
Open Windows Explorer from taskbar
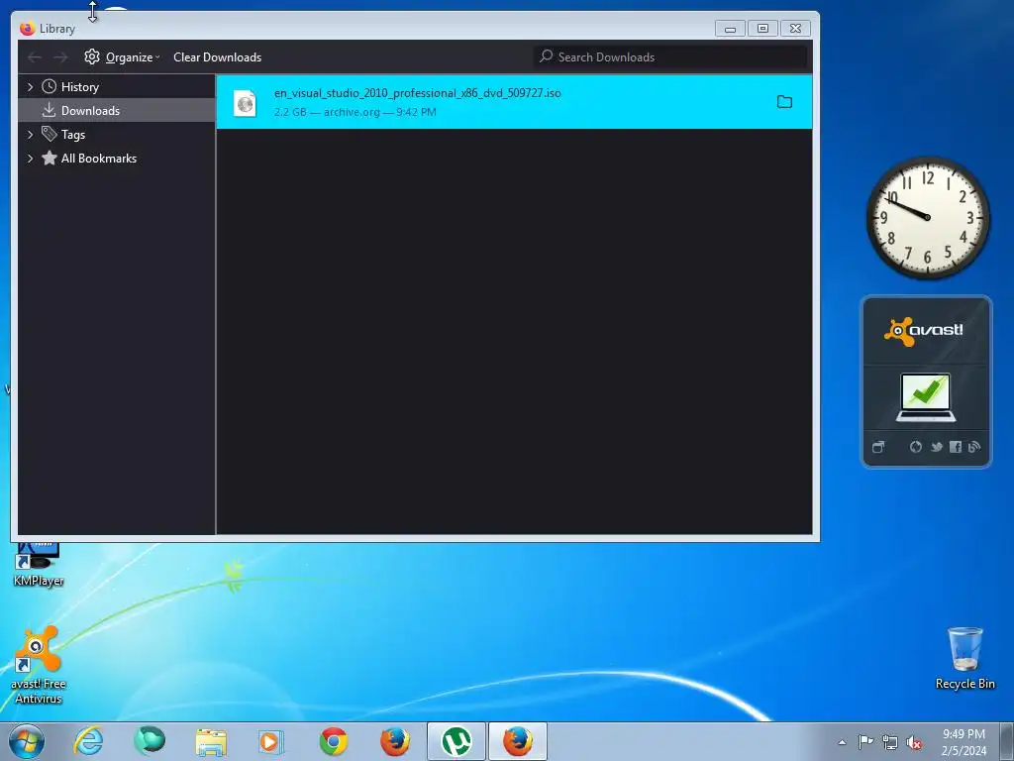(211, 741)
